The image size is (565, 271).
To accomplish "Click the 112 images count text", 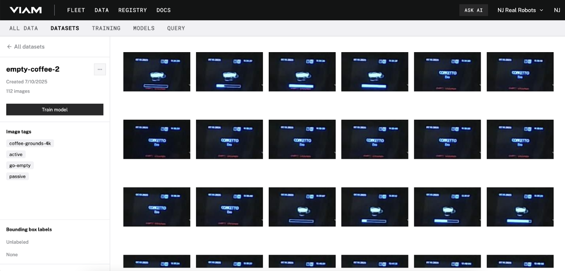I will click(x=18, y=91).
